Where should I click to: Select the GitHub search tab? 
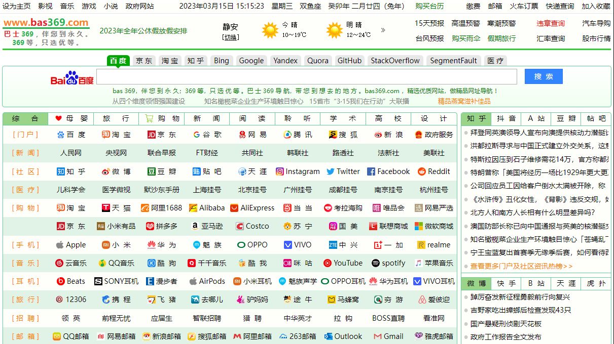tap(350, 61)
